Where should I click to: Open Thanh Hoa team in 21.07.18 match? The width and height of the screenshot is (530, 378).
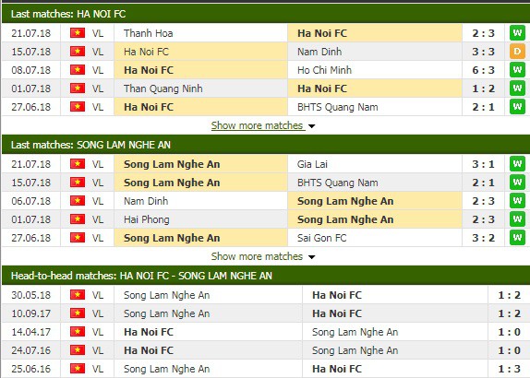click(149, 33)
